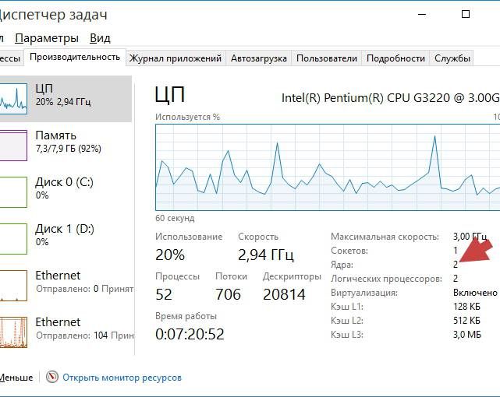Click the first Ethernet mini graph thumbnail
Screen dimensions: 500x397
click(13, 286)
